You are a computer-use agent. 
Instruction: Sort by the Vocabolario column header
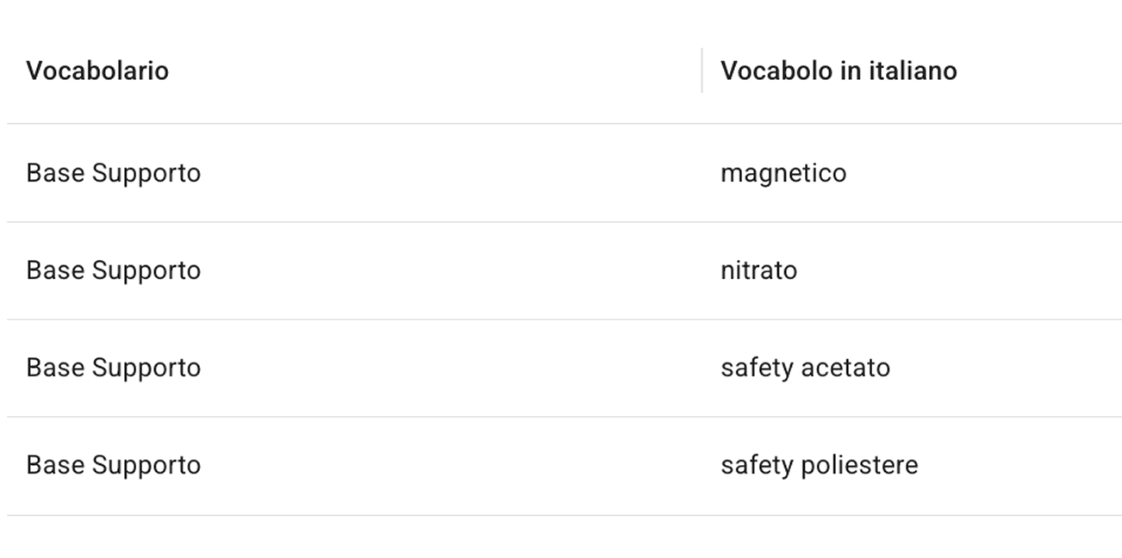pyautogui.click(x=97, y=71)
